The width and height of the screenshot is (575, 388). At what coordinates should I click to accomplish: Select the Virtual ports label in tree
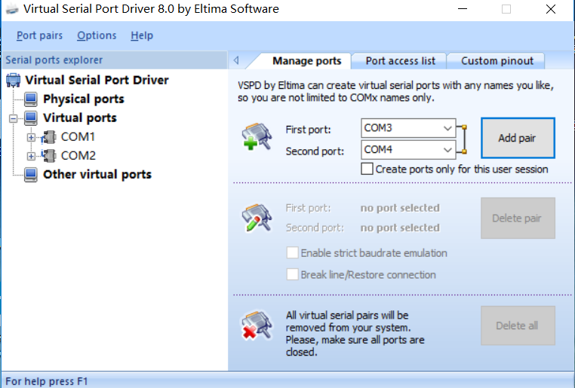pos(80,118)
